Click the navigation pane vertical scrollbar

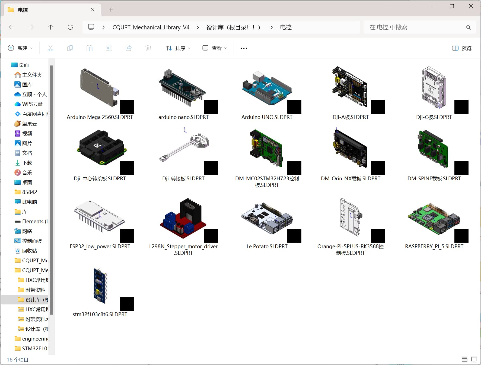[x=52, y=190]
